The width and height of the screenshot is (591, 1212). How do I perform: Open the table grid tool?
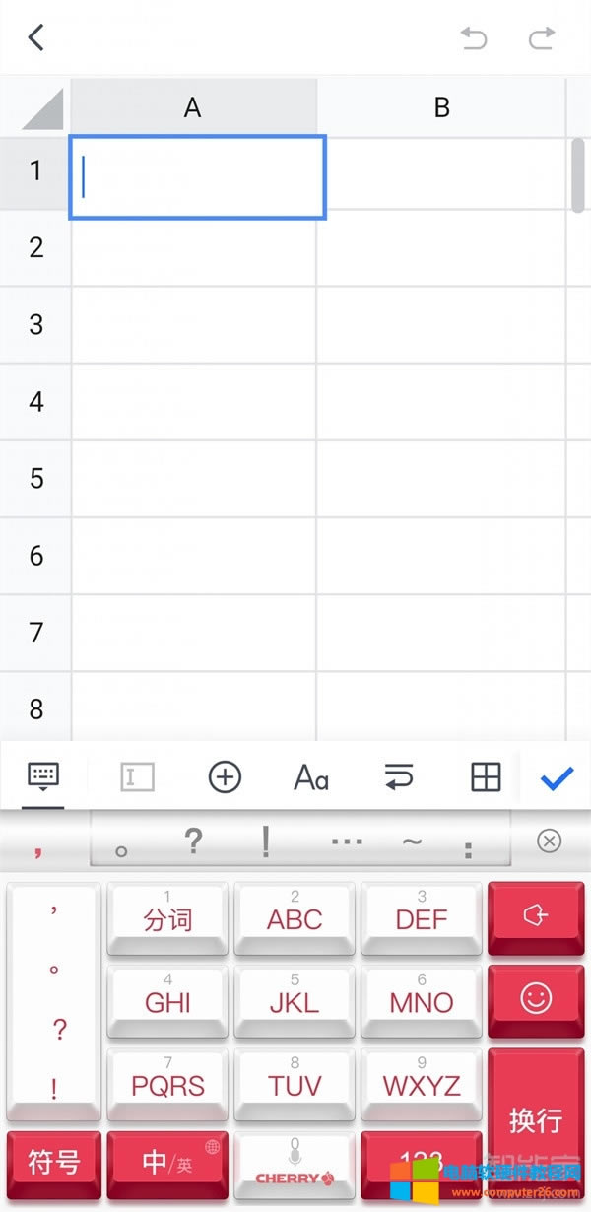486,777
